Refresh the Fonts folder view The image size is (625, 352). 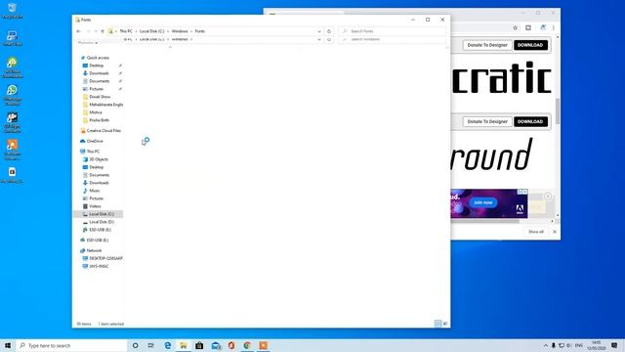tap(329, 31)
